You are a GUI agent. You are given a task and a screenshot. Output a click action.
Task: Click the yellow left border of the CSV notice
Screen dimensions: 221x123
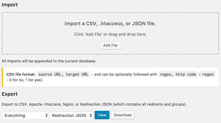point(3,77)
